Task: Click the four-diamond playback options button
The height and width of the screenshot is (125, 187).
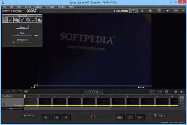Action: (46, 118)
